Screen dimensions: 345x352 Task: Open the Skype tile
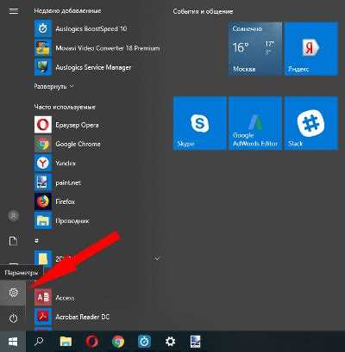tap(199, 123)
